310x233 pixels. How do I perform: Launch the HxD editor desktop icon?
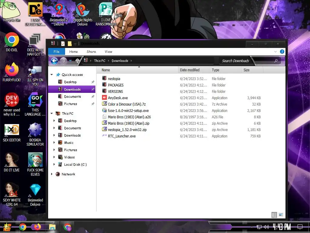12,133
